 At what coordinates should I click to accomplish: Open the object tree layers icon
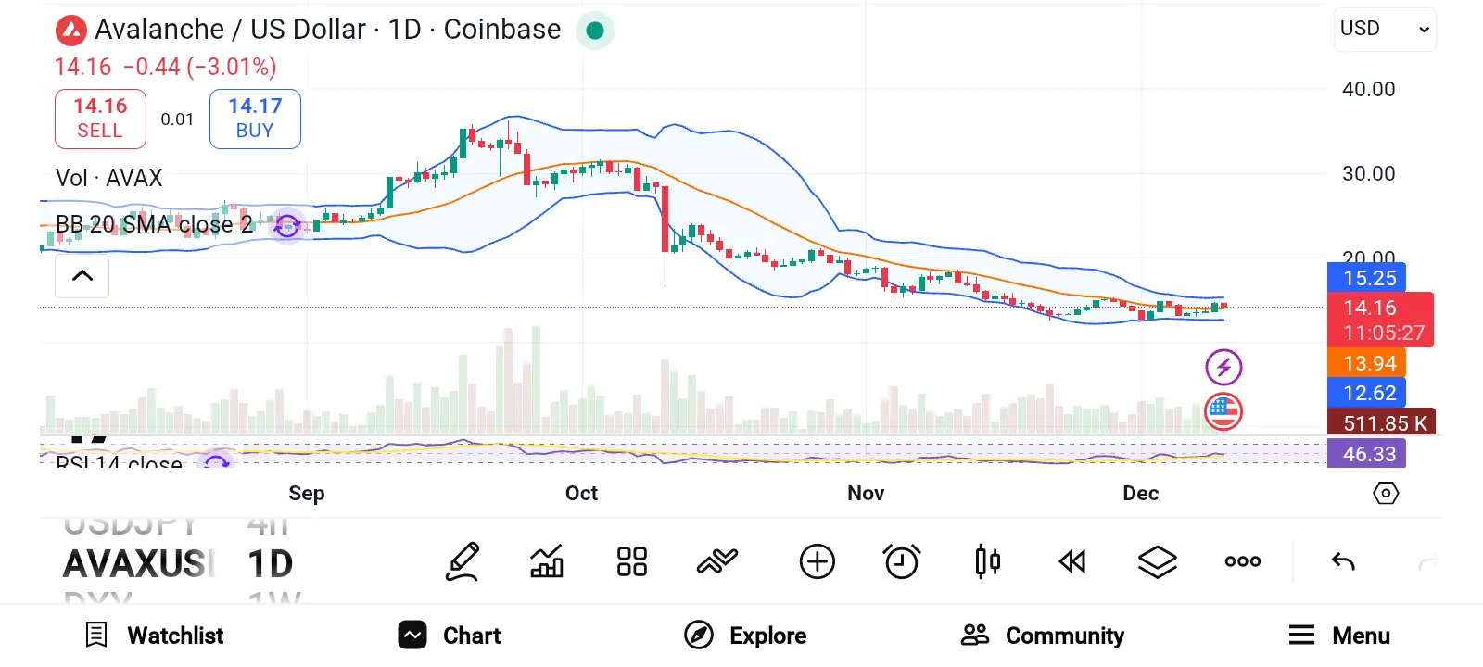pos(1157,561)
